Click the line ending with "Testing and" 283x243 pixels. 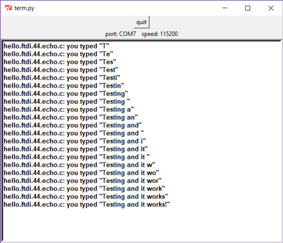(x=73, y=125)
